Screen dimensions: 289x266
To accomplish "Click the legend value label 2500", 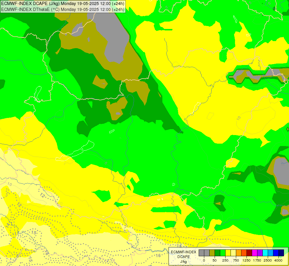I will [x=268, y=260].
